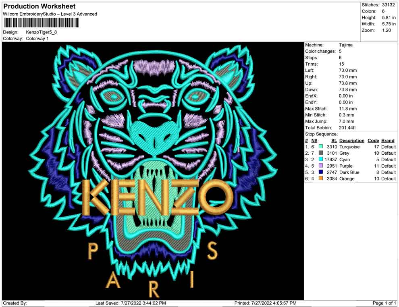Click the Orange stitch count '3084'

(x=332, y=178)
